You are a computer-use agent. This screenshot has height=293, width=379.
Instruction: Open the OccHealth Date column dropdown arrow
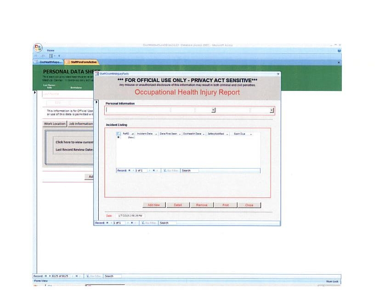[x=204, y=134]
